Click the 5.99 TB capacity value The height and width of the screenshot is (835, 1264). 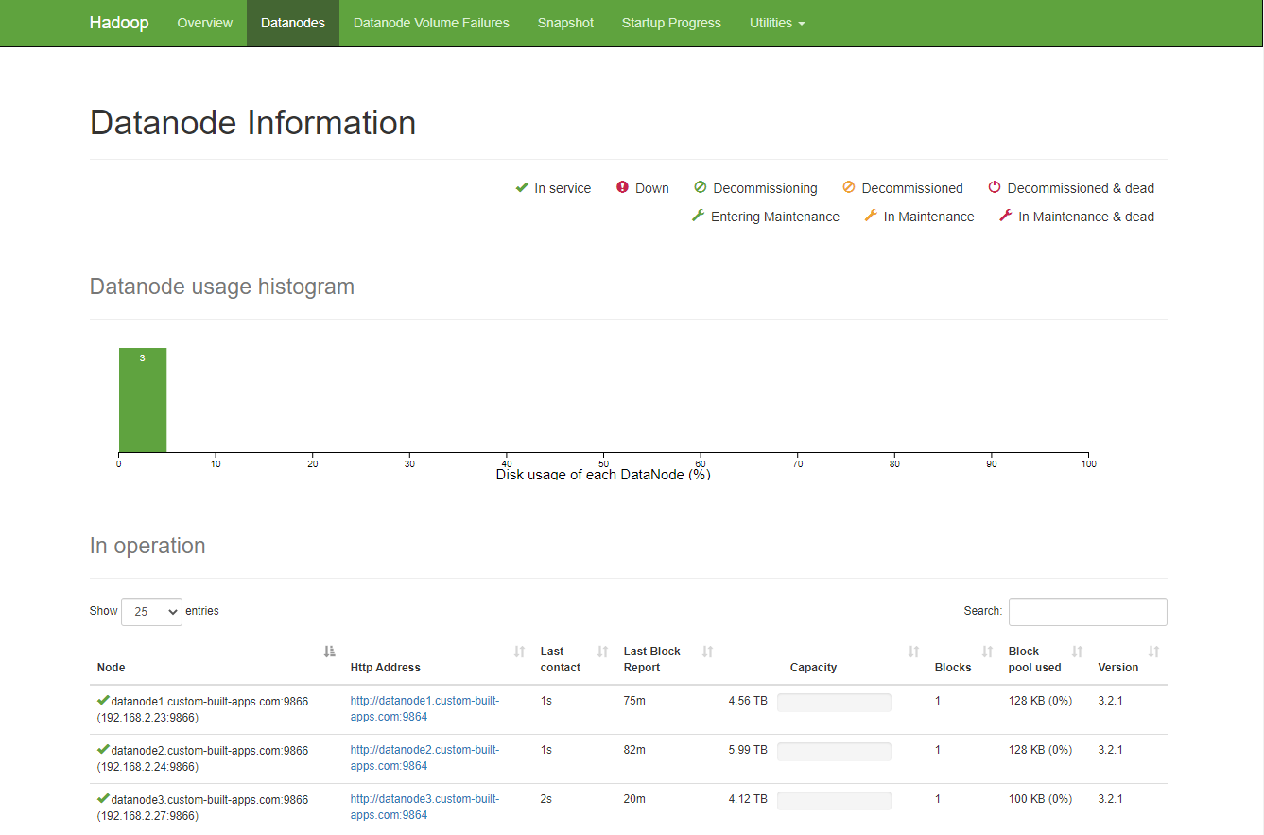click(748, 750)
